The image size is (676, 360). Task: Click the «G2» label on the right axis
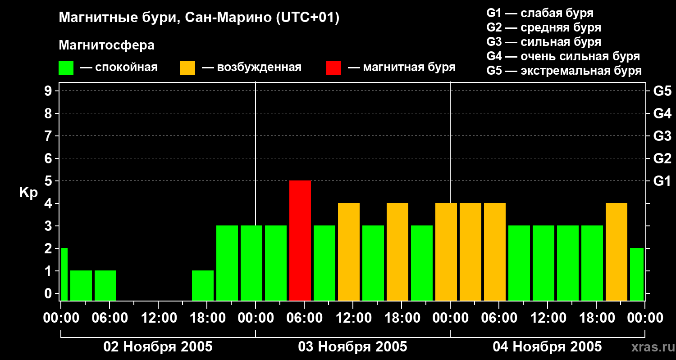point(662,158)
